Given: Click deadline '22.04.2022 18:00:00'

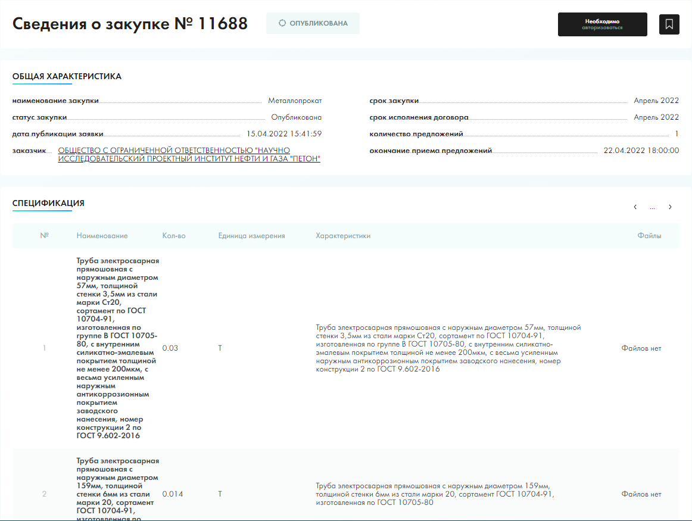Looking at the screenshot, I should 641,151.
